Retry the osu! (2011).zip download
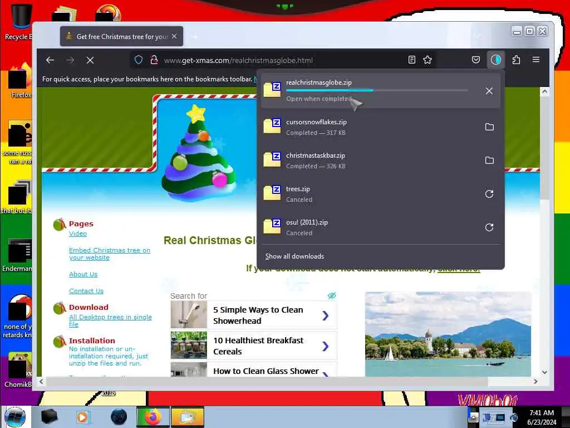570x428 pixels. 489,227
